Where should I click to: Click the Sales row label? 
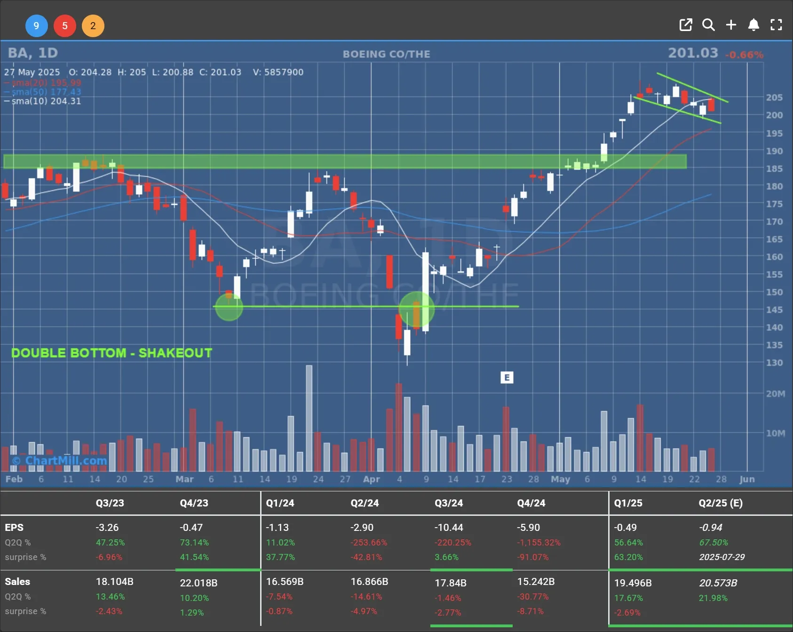pyautogui.click(x=17, y=582)
